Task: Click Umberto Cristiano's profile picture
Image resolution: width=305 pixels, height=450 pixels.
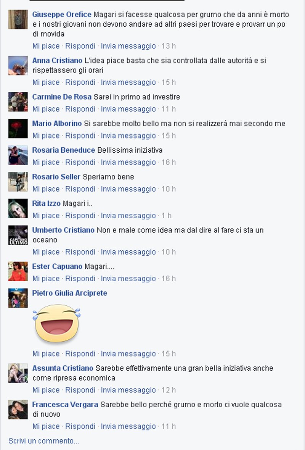Action: (18, 235)
